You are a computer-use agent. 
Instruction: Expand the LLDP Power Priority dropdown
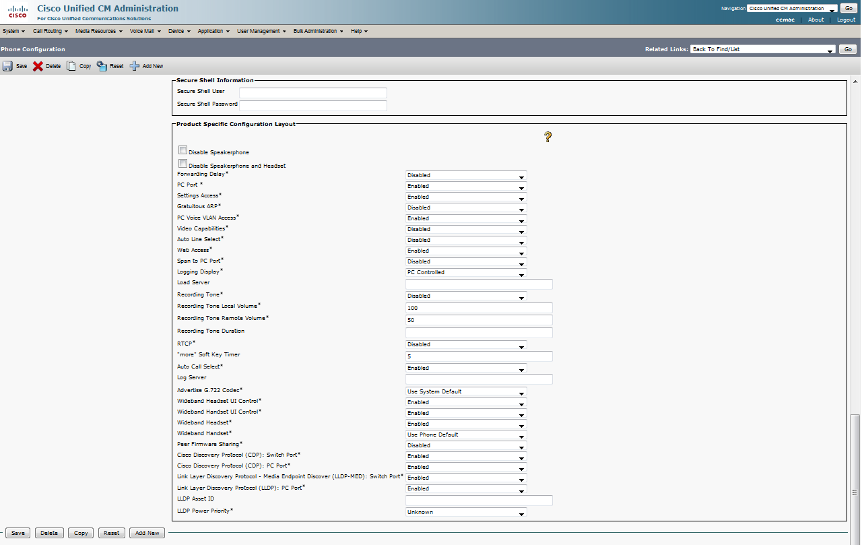tap(466, 513)
